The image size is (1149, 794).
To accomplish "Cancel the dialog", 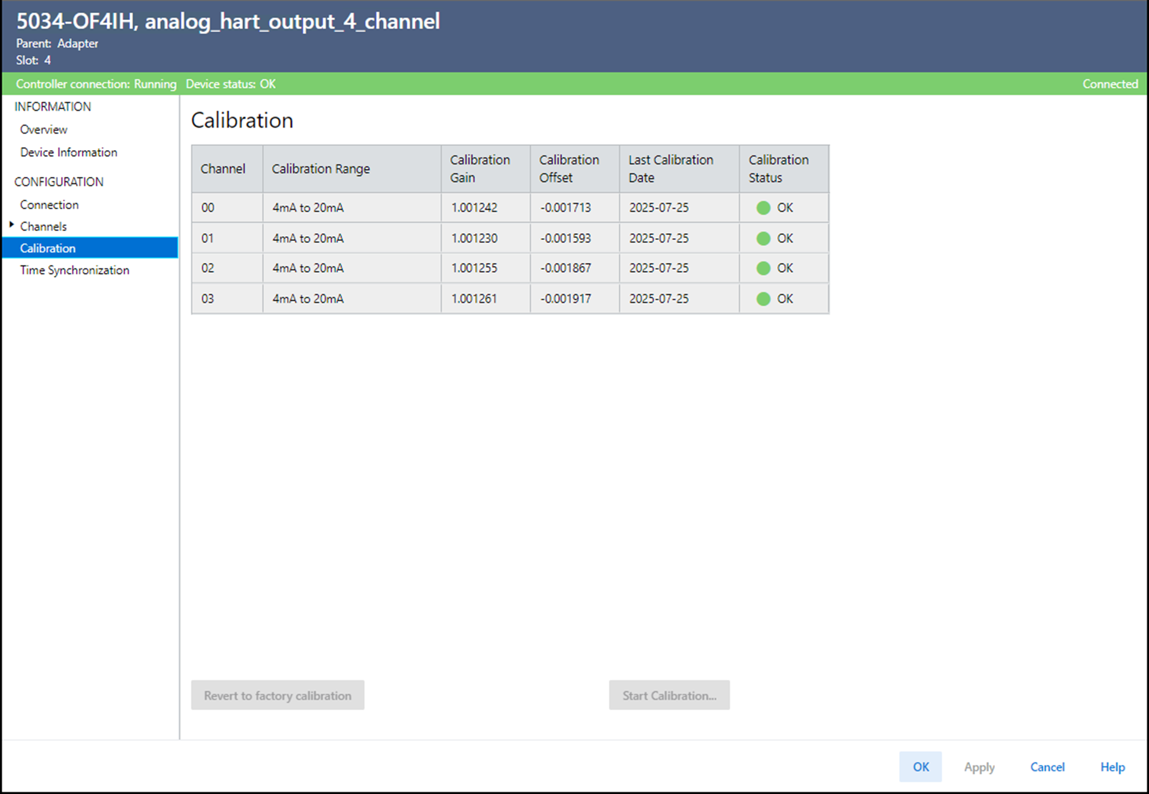I will click(x=1047, y=767).
